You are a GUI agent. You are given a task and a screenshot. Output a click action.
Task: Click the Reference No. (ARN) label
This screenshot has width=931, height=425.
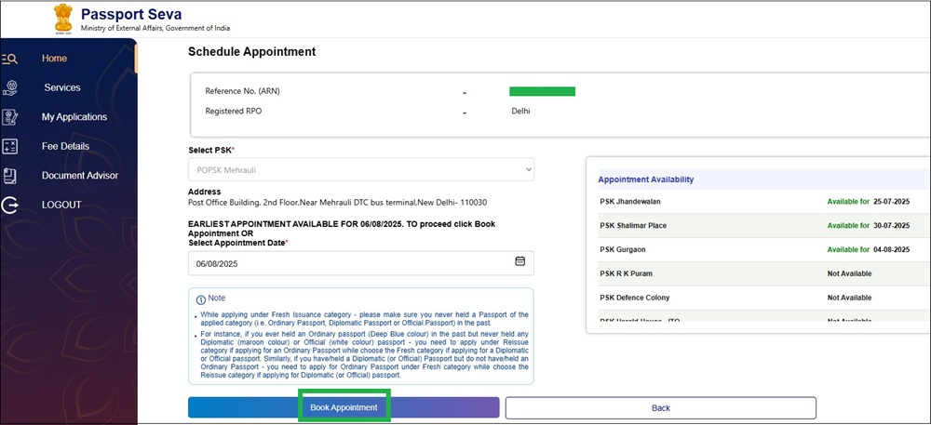click(x=242, y=91)
